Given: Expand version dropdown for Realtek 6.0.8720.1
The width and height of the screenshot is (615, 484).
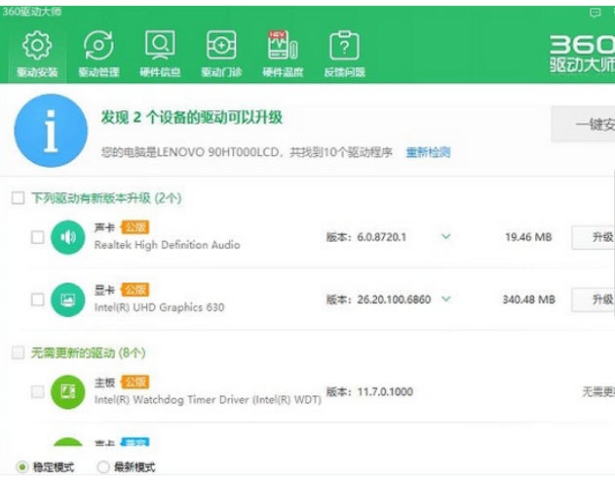Looking at the screenshot, I should pyautogui.click(x=445, y=236).
